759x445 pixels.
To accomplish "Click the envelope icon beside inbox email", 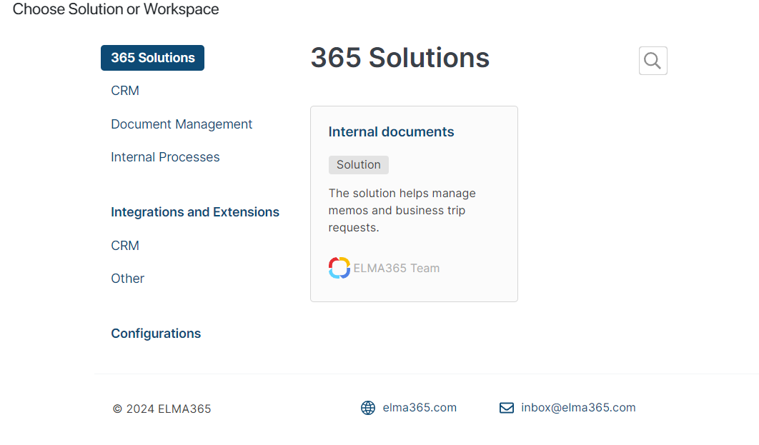I will click(x=506, y=408).
